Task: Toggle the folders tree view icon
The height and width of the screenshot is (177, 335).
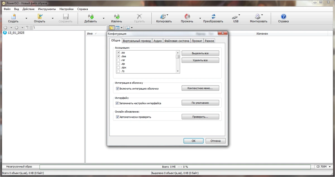Action: (111, 28)
